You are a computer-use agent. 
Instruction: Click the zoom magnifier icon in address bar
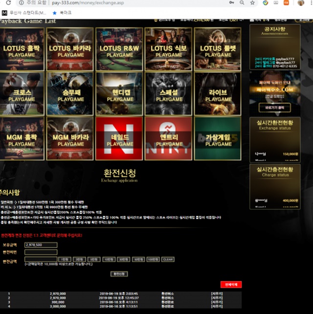[242, 2]
